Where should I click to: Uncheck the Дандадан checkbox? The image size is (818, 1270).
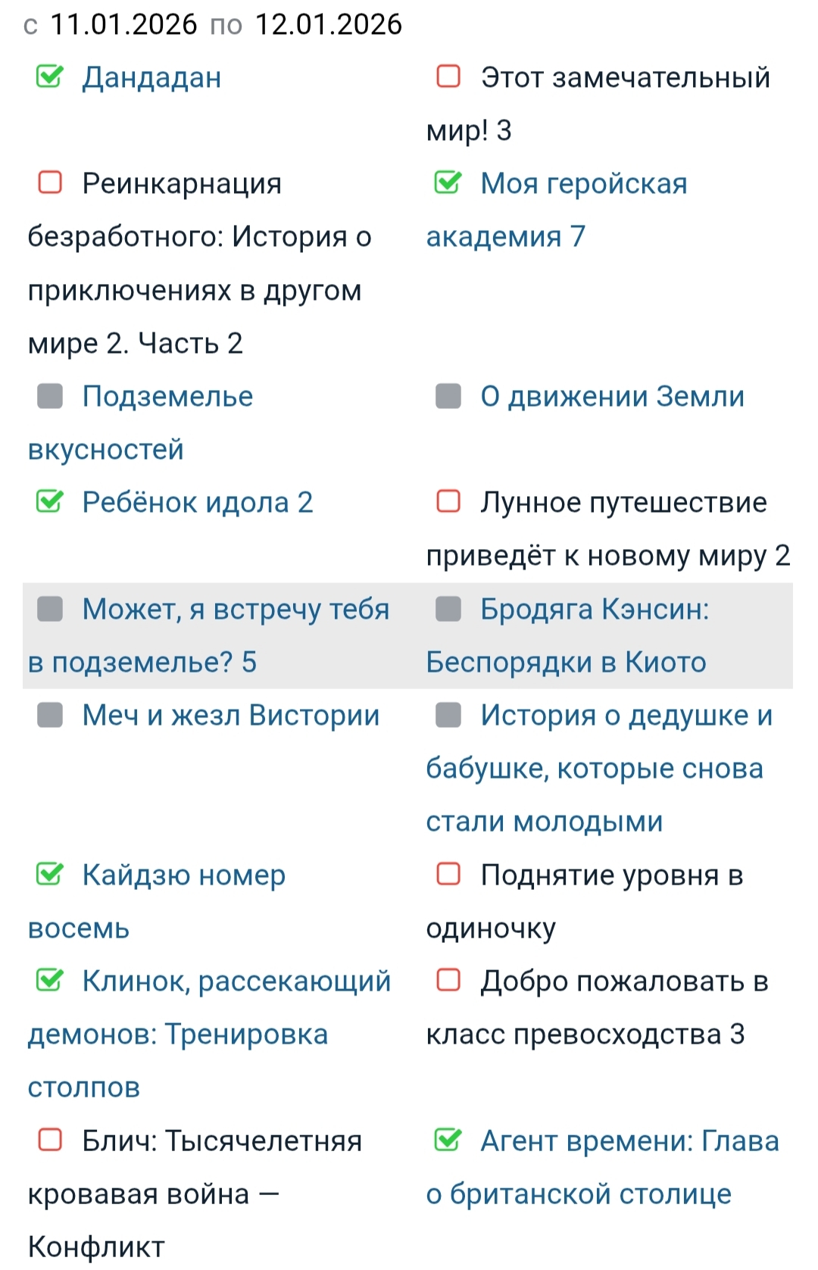[x=49, y=77]
